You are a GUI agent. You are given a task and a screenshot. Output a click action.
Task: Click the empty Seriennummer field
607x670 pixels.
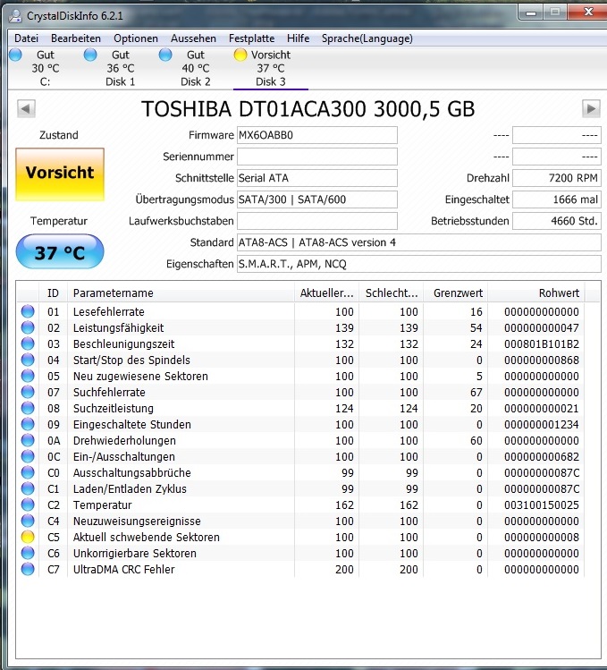pyautogui.click(x=317, y=157)
